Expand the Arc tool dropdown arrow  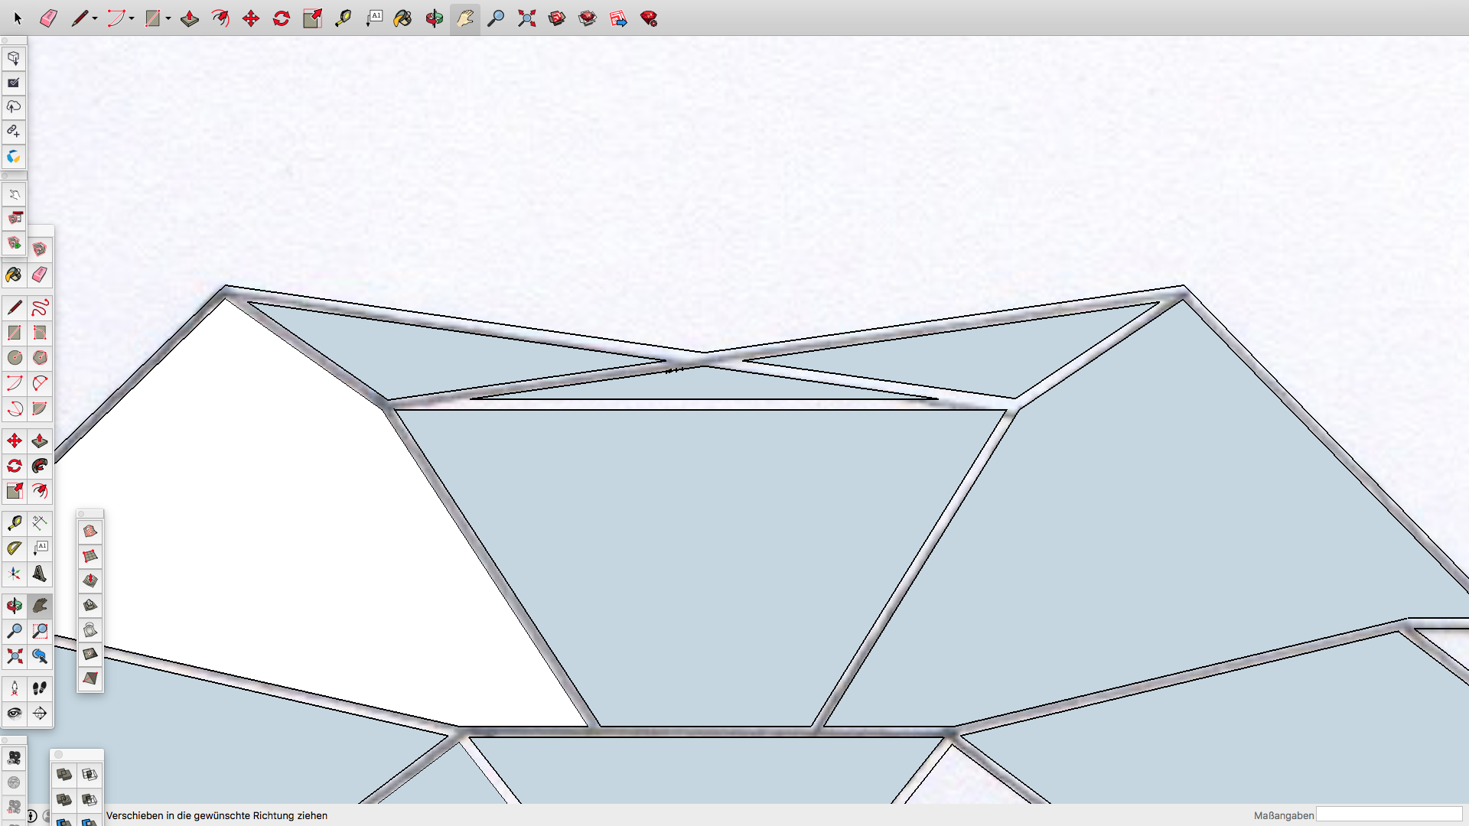click(x=132, y=18)
